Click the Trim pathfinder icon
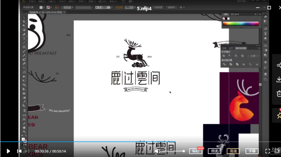Image resolution: width=281 pixels, height=157 pixels. pos(231,64)
